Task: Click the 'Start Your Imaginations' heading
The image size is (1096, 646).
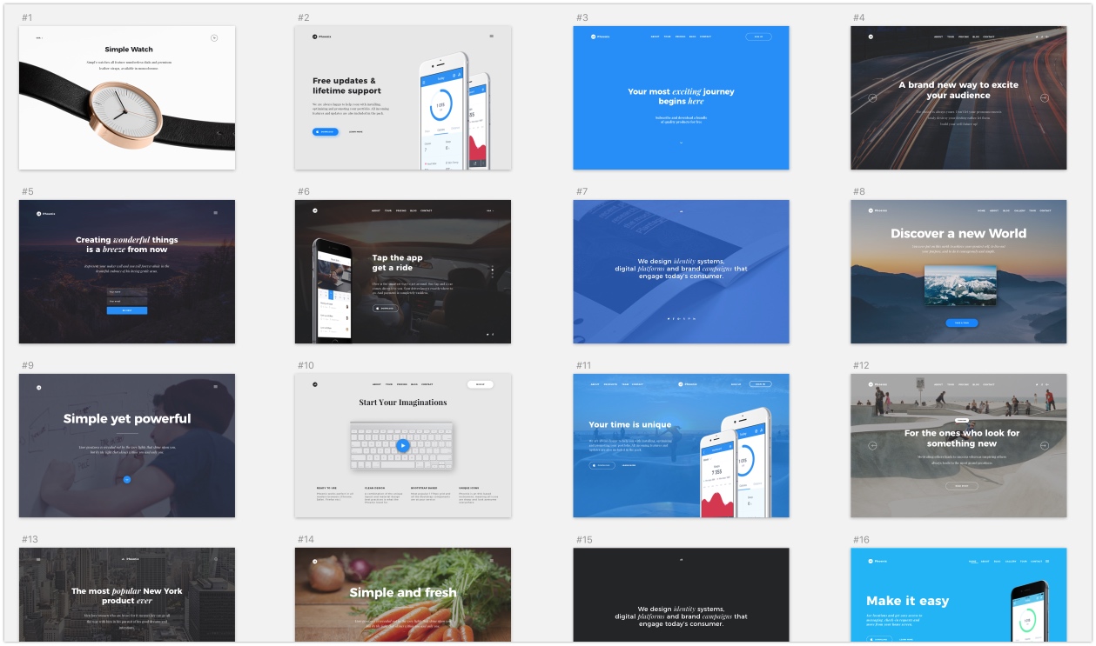Action: click(403, 403)
